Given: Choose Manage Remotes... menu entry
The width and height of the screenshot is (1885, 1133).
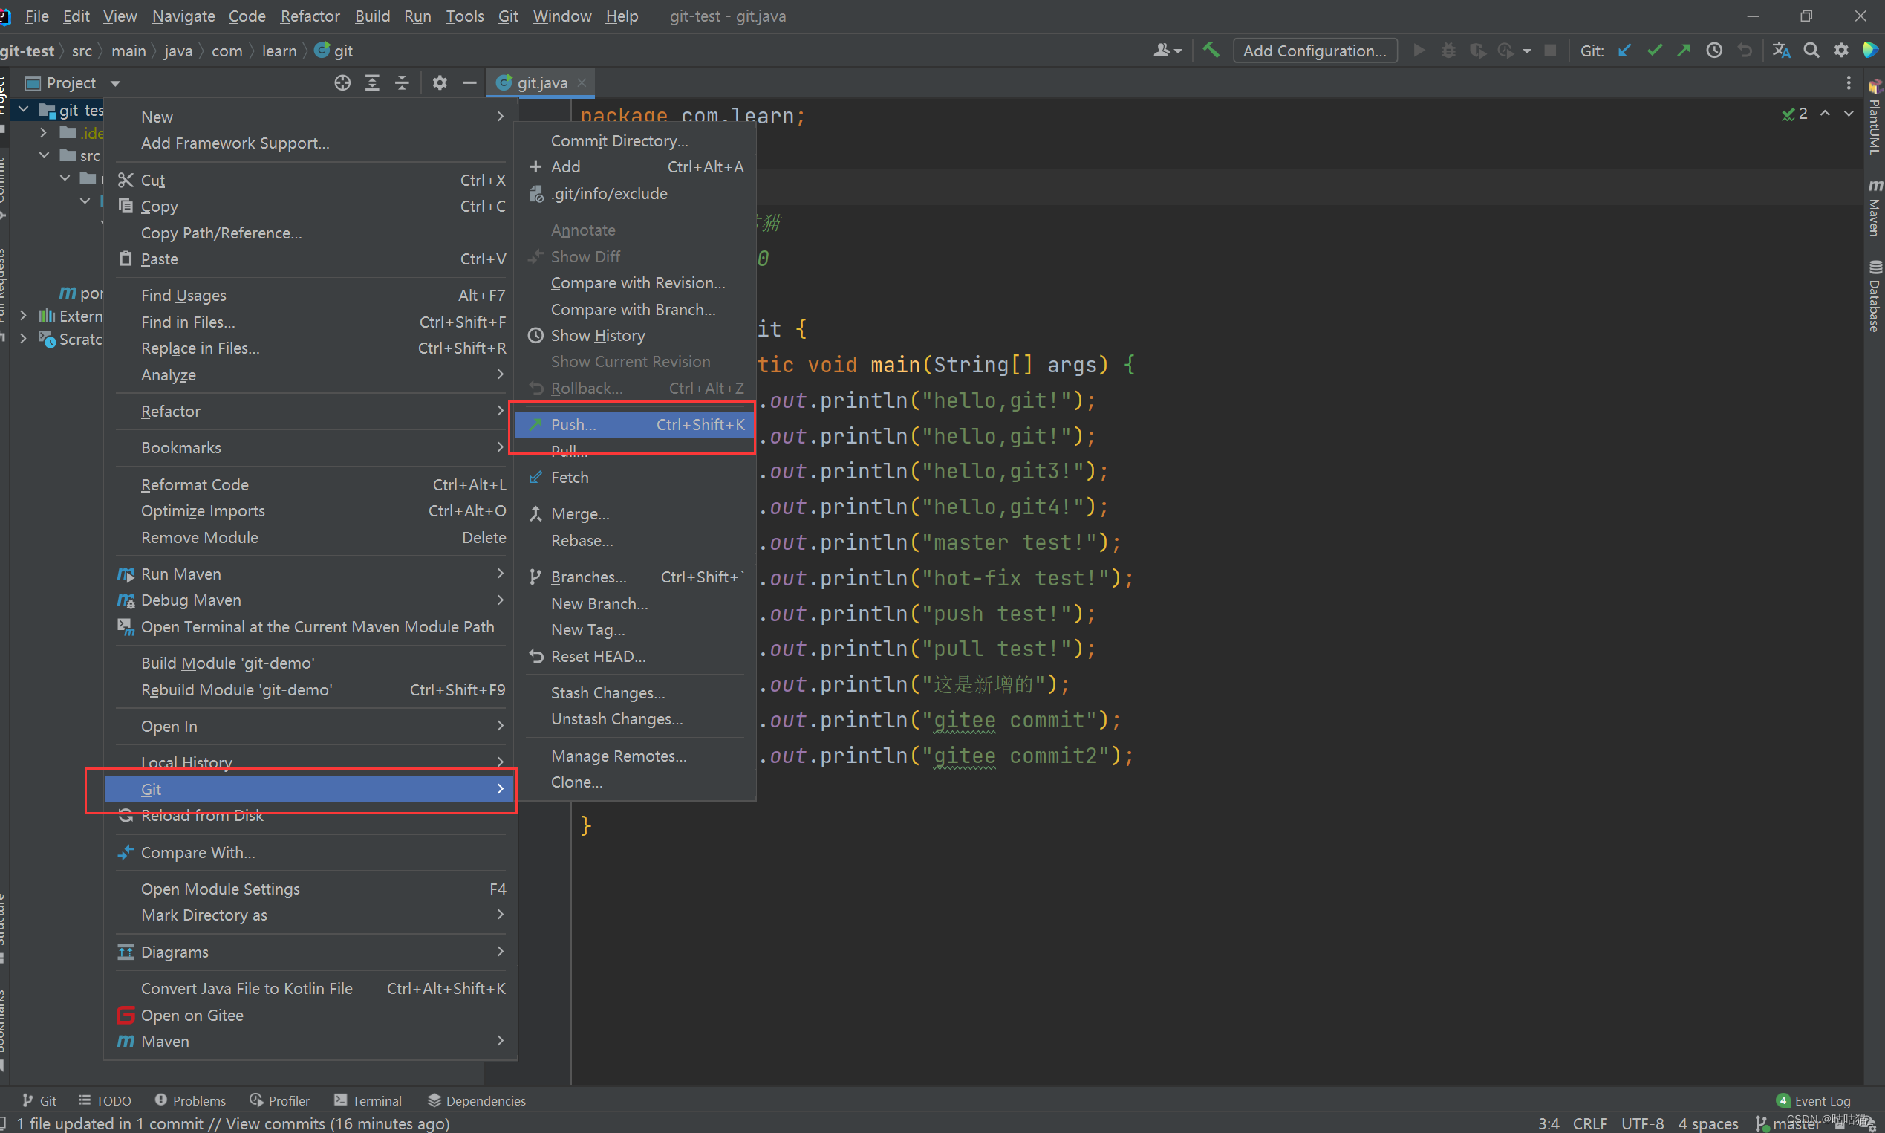Looking at the screenshot, I should 618,756.
